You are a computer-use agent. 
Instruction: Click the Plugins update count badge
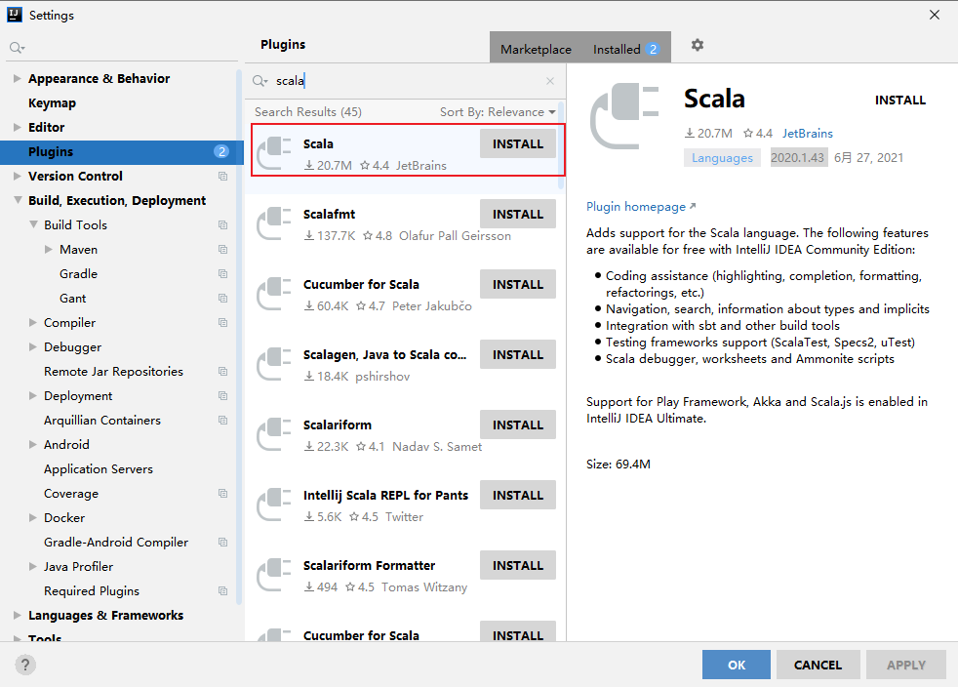221,151
